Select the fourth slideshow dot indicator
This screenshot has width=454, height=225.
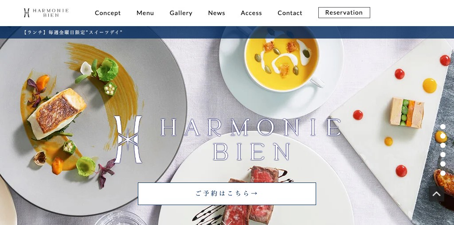pos(443,155)
